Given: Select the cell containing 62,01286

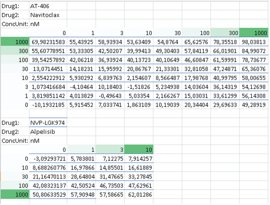Looking at the screenshot, I should click(139, 195).
